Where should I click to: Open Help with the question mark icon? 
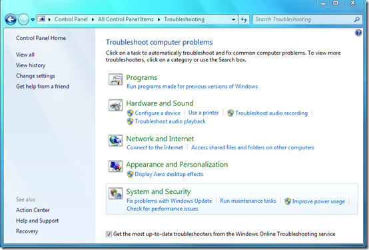click(x=358, y=33)
